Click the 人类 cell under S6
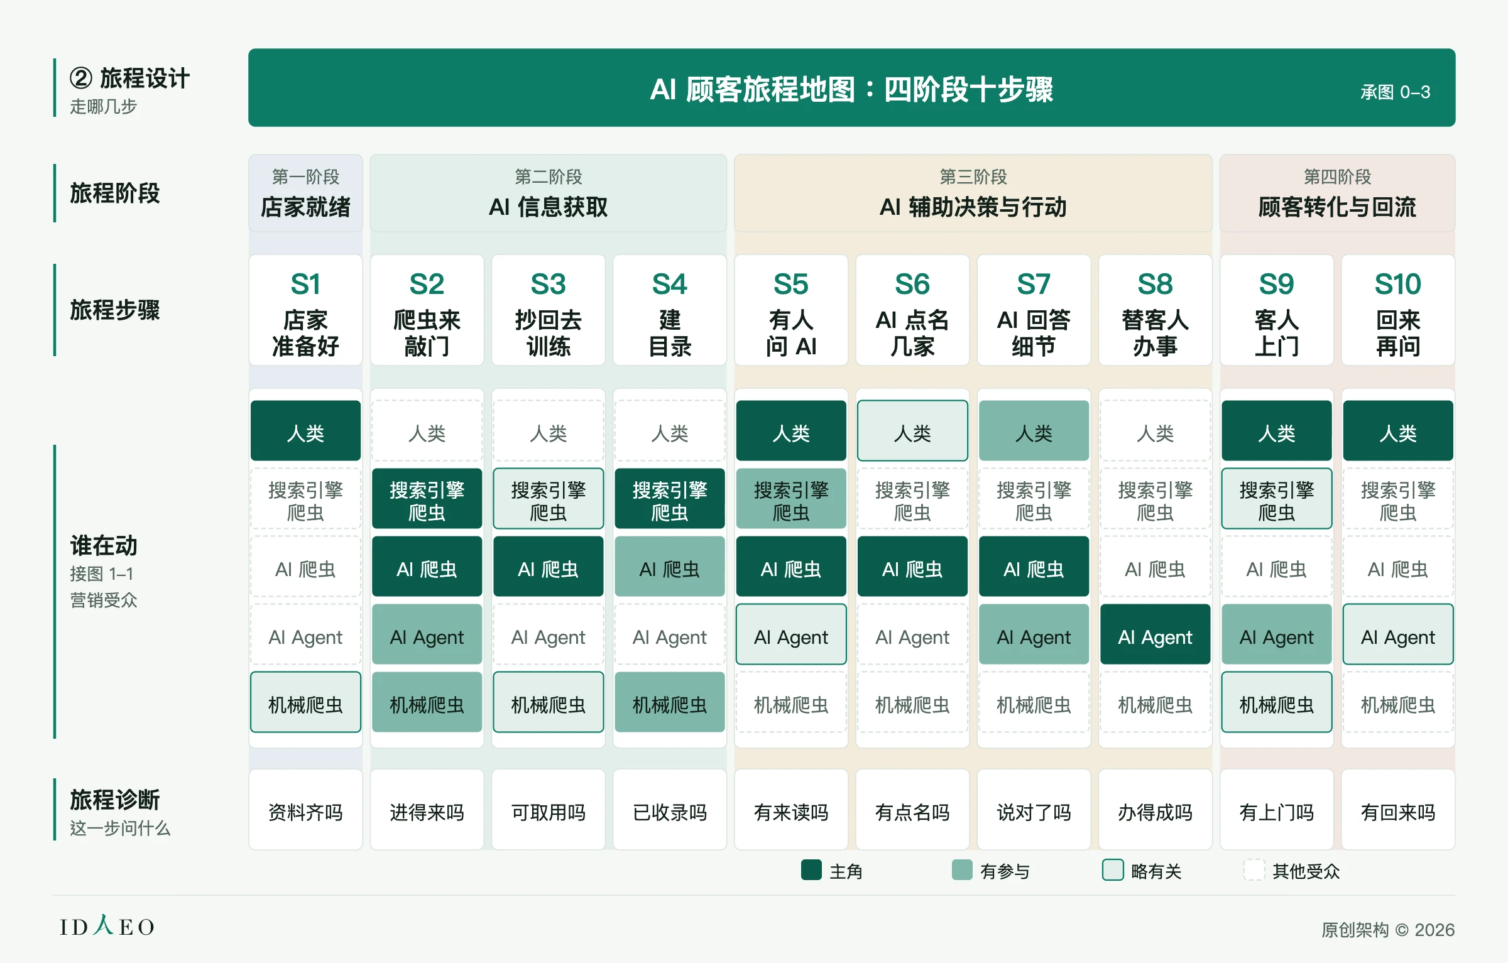This screenshot has width=1508, height=963. (x=912, y=431)
